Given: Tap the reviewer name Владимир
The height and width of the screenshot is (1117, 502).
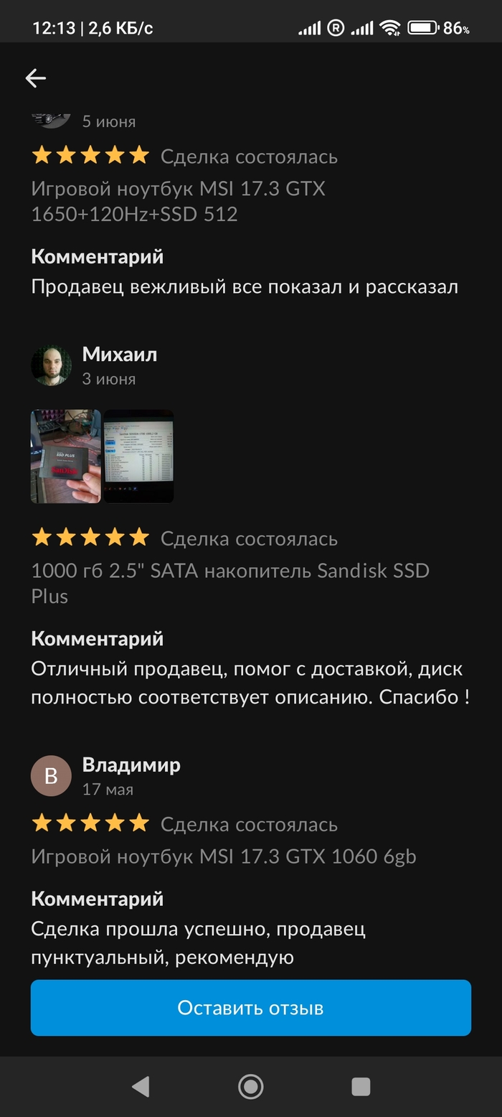Looking at the screenshot, I should [131, 765].
